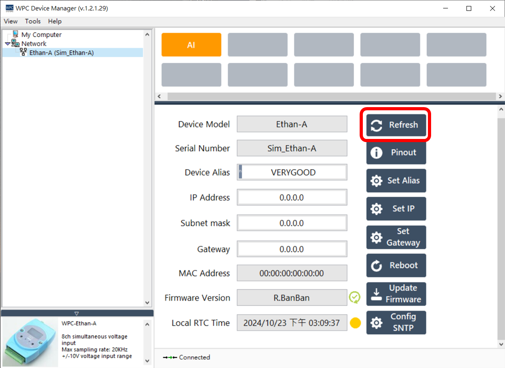Select the orange AI module button

191,45
